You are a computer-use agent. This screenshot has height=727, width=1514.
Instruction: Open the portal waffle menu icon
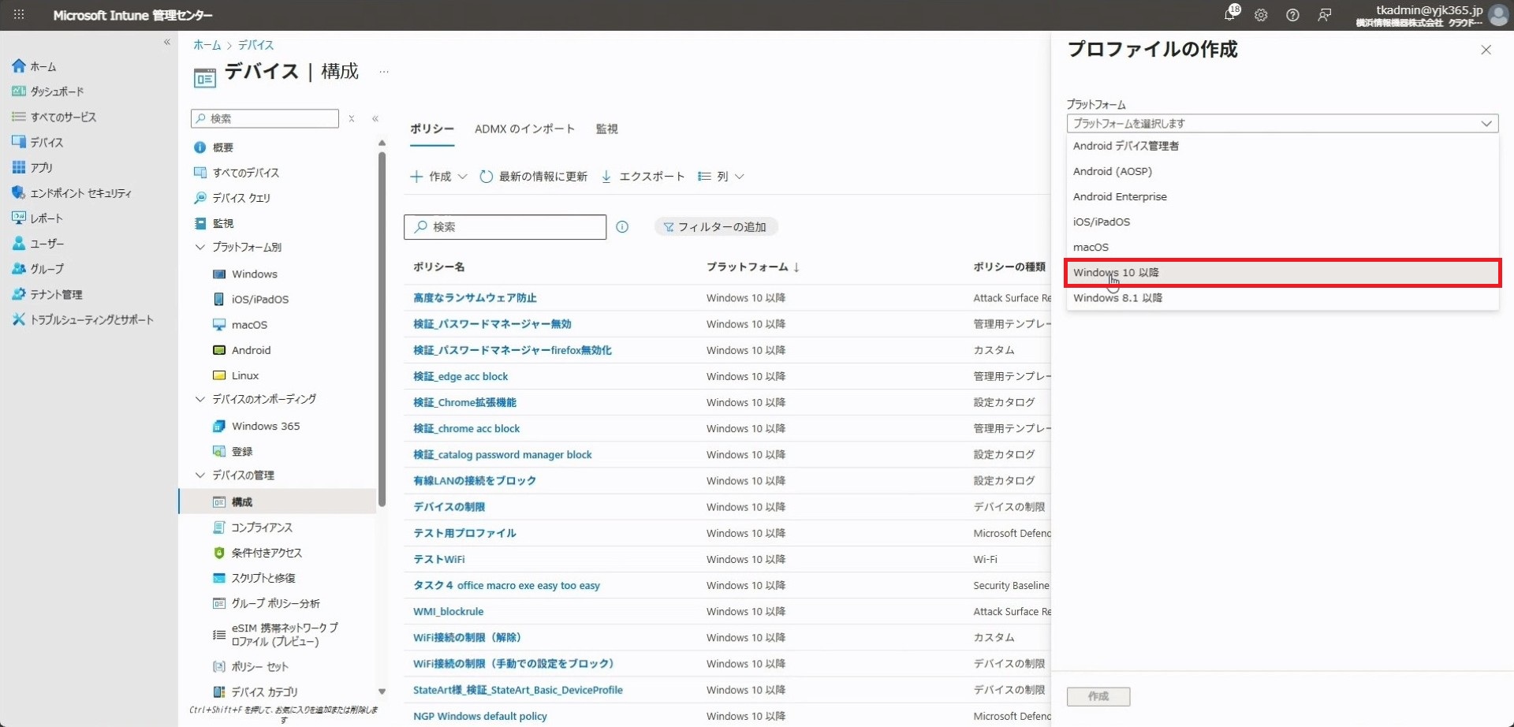point(19,15)
